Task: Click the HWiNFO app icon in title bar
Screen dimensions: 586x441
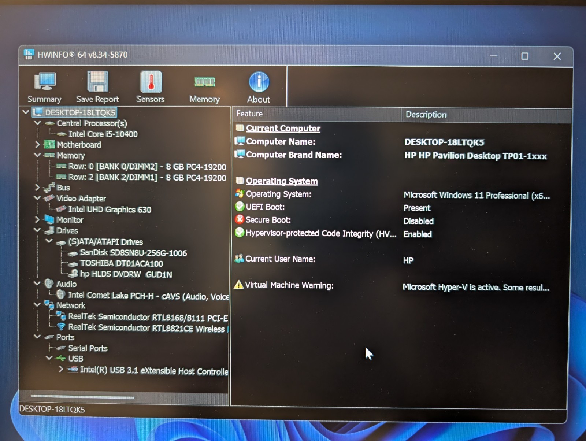Action: click(29, 54)
